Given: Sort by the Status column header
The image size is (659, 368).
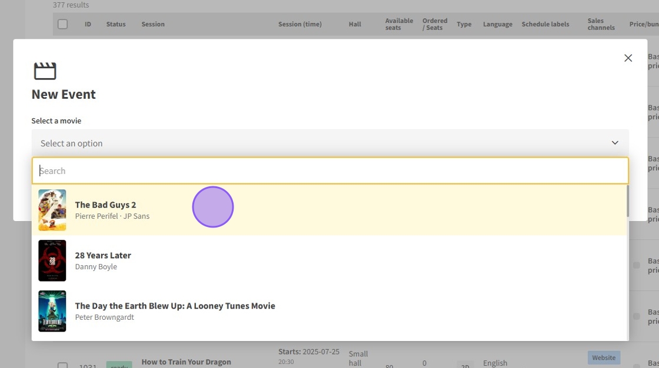Looking at the screenshot, I should 116,24.
